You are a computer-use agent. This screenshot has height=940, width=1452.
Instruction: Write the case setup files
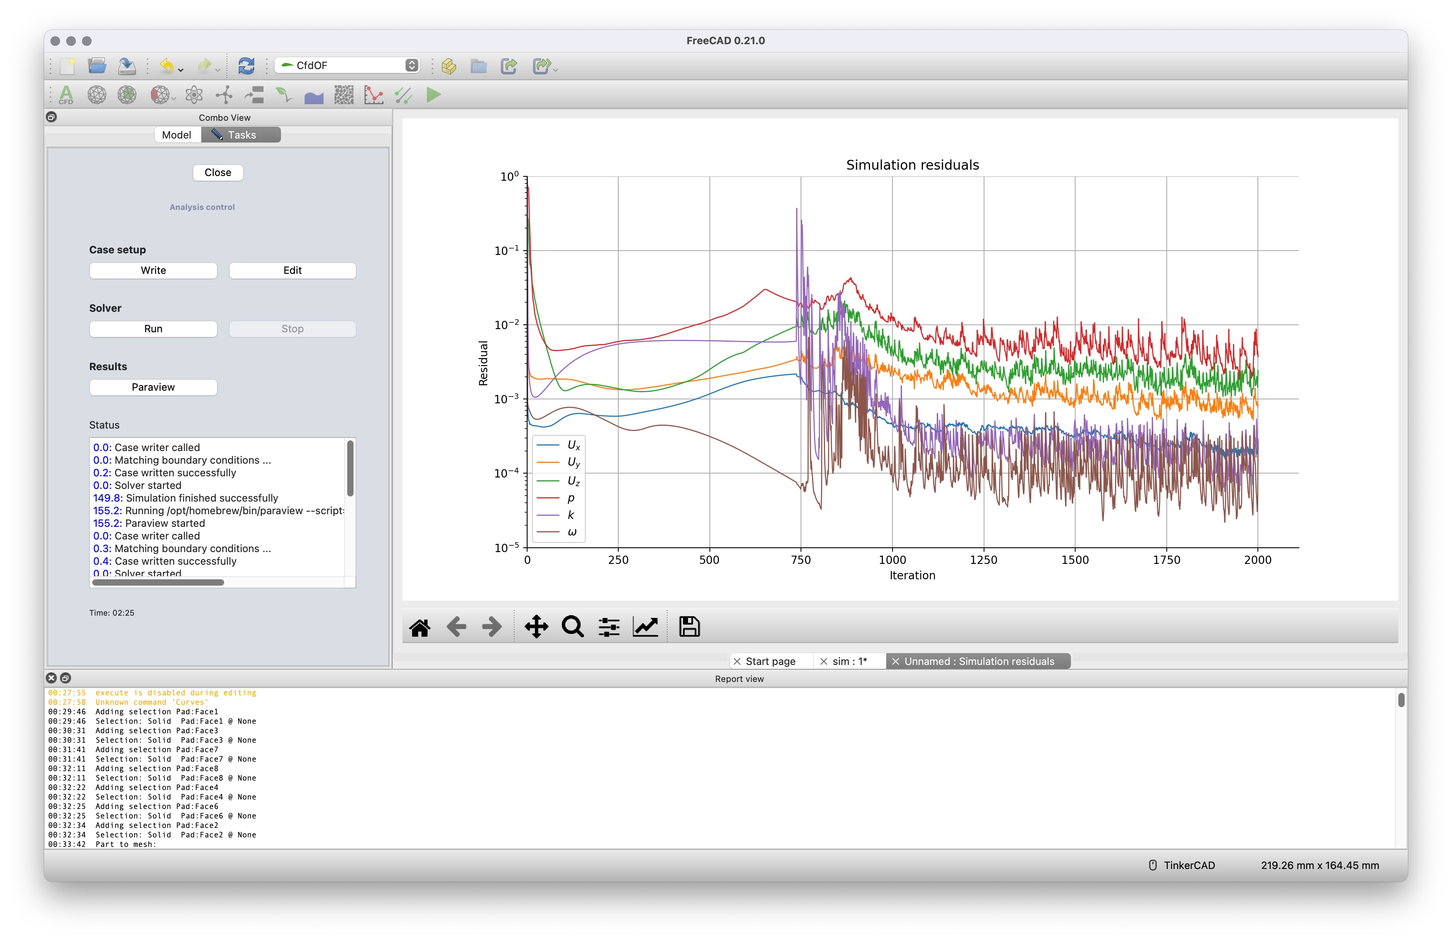click(153, 270)
